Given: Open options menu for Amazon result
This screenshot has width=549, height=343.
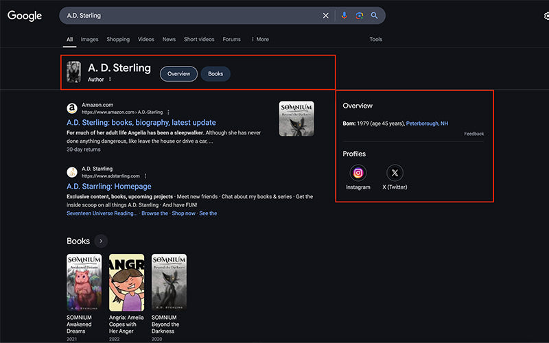Looking at the screenshot, I should (168, 112).
